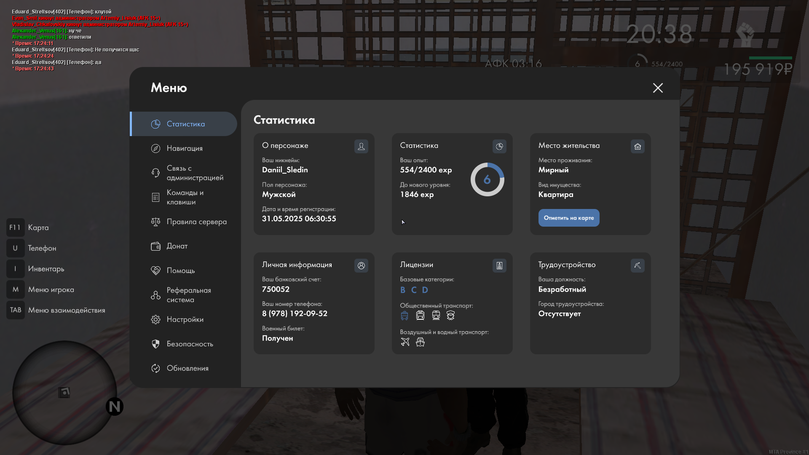Close the Меню window with X
This screenshot has width=809, height=455.
658,88
